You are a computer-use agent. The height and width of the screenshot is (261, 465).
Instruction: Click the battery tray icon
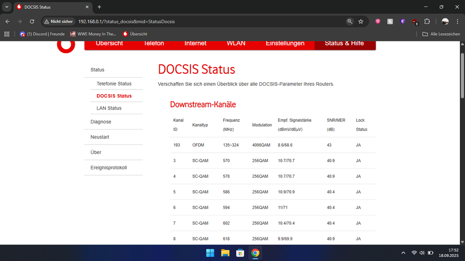point(430,253)
